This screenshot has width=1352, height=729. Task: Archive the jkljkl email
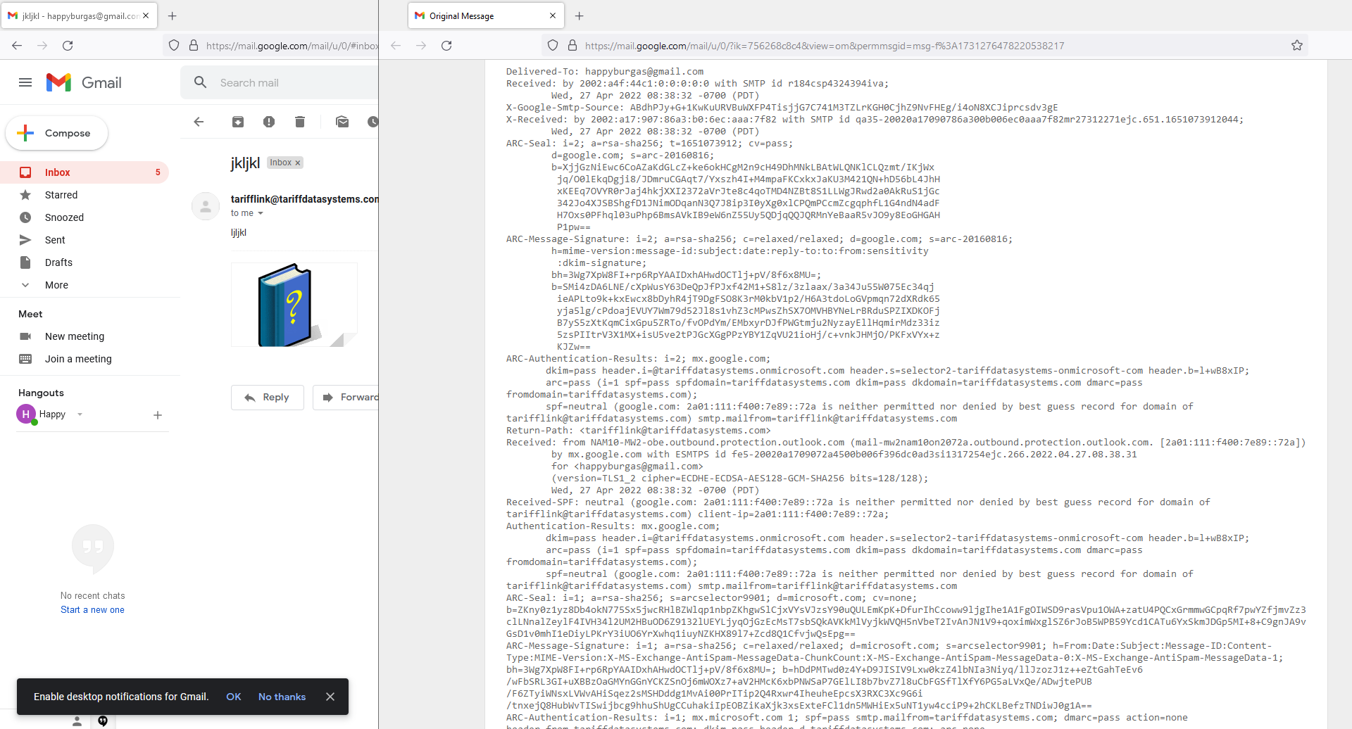(238, 122)
